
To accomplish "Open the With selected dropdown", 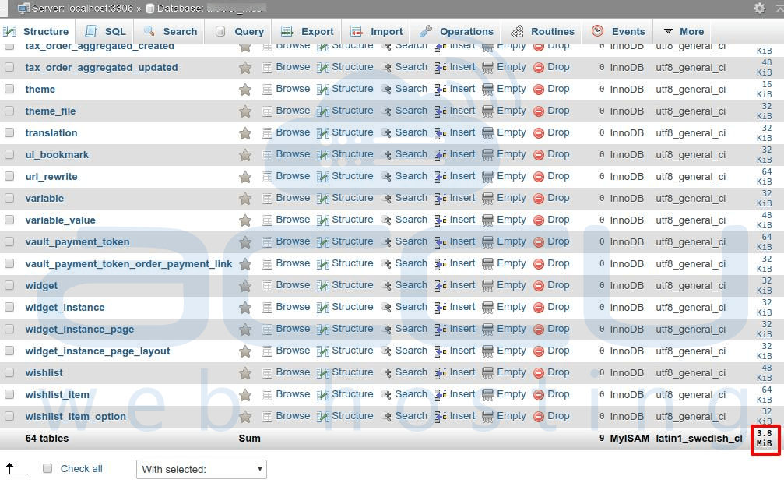I will (201, 468).
